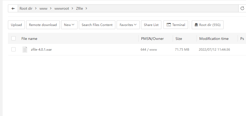Jump to Root dir breadcrumb
This screenshot has height=116, width=246.
tap(26, 8)
